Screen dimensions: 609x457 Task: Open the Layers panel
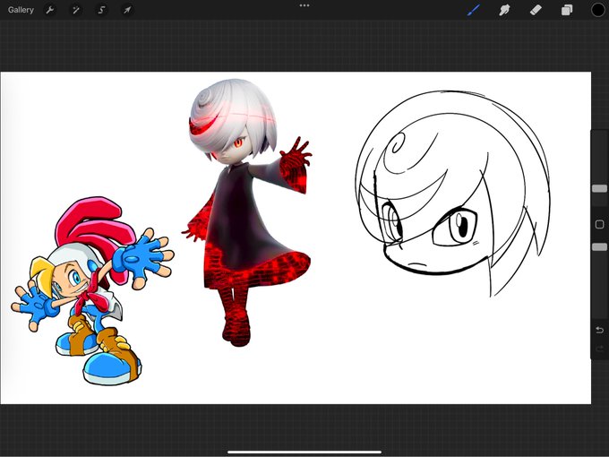click(567, 10)
